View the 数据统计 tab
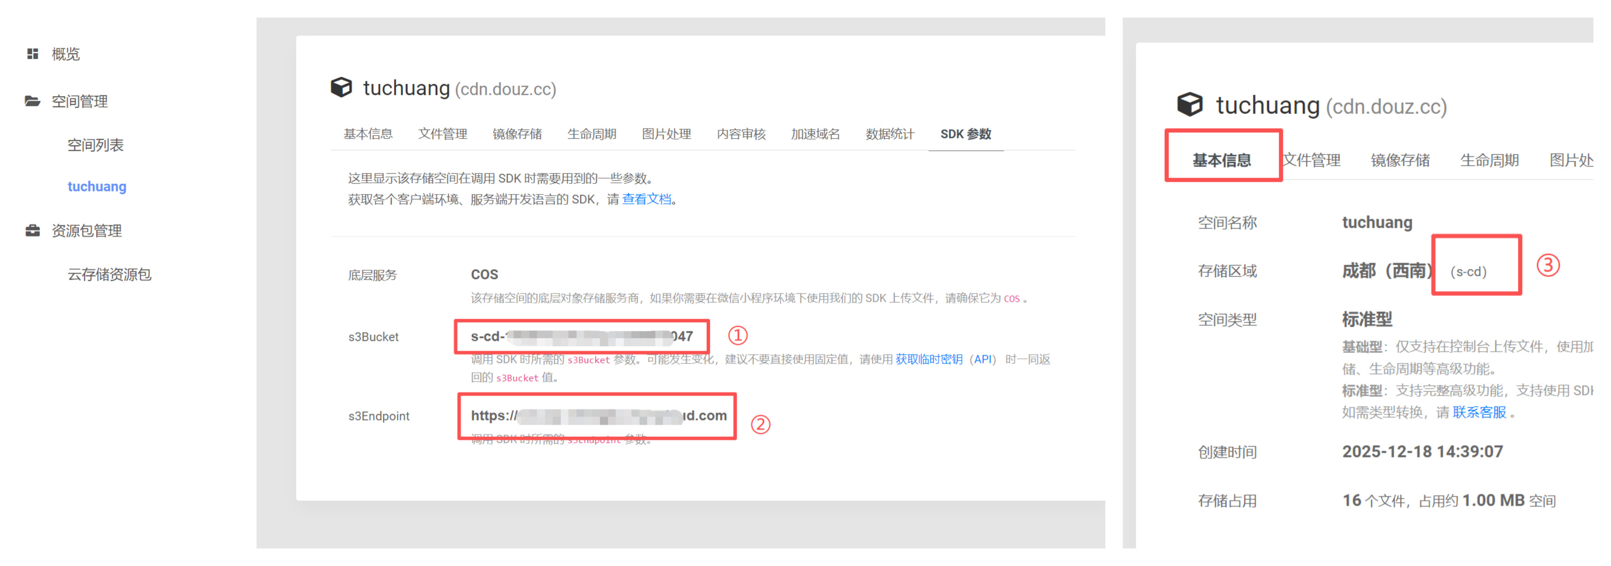This screenshot has height=566, width=1611. [x=889, y=133]
